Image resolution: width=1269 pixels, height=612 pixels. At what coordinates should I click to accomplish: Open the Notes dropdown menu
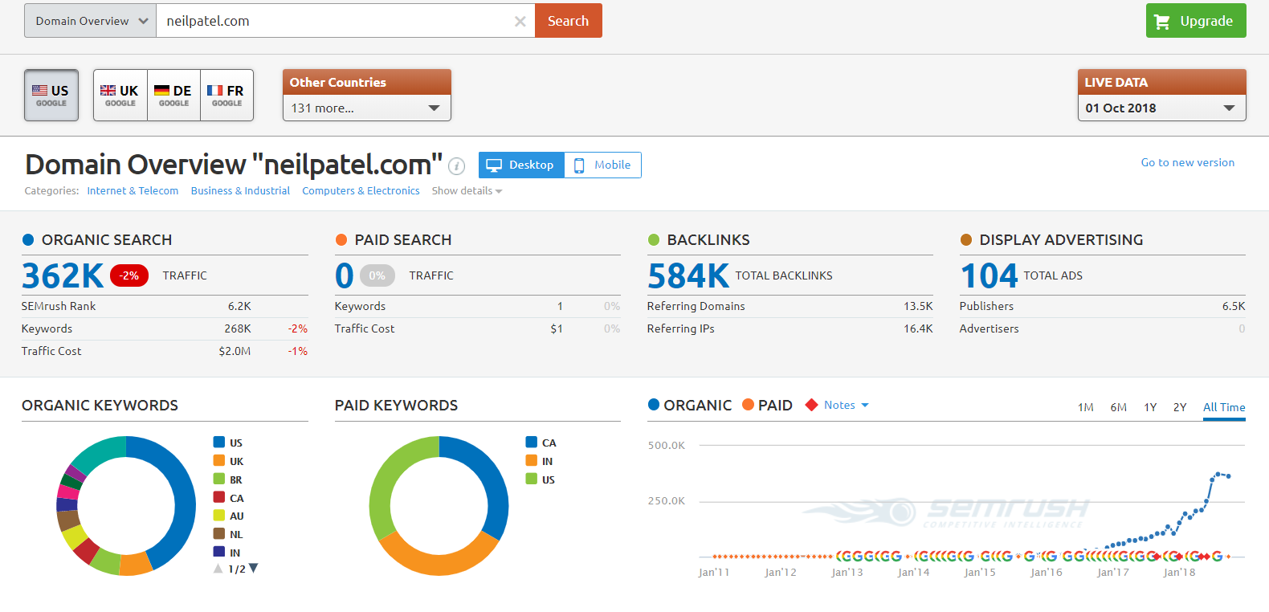[847, 405]
